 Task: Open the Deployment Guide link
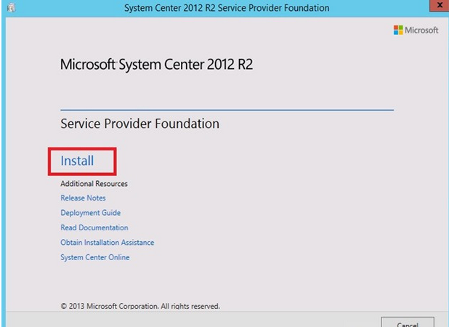(x=91, y=213)
